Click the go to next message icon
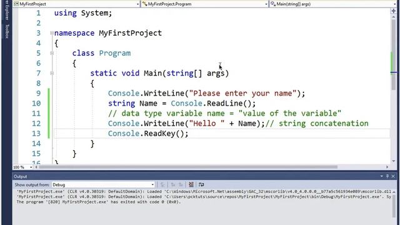The height and width of the screenshot is (225, 400). coord(181,184)
